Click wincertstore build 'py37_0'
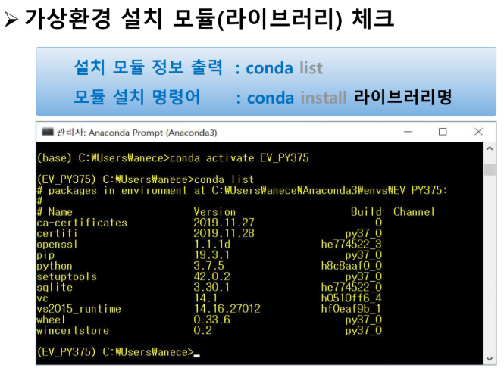 364,330
